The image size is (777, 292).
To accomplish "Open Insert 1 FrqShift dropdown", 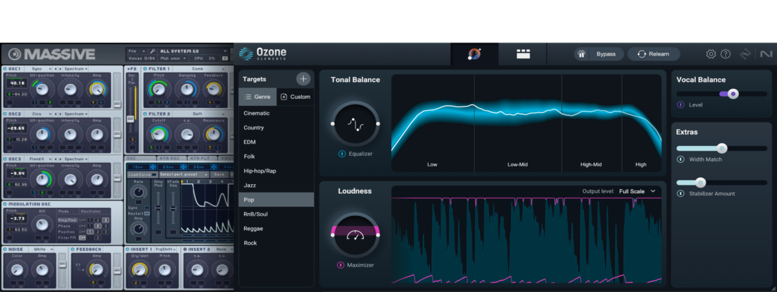I will [165, 249].
